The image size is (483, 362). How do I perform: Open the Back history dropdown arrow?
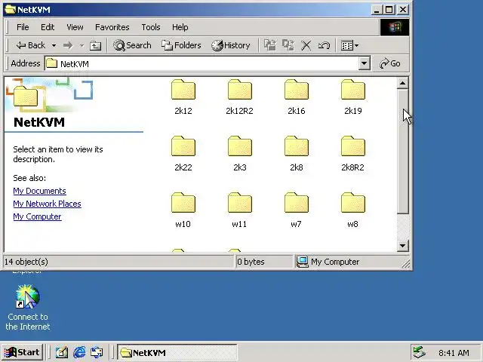coord(54,45)
